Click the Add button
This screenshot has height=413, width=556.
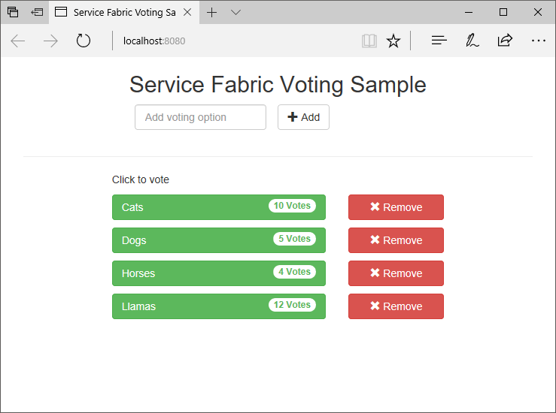(303, 117)
